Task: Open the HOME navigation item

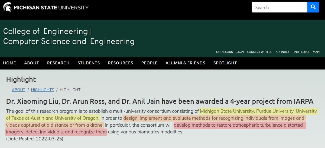Action: point(9,63)
